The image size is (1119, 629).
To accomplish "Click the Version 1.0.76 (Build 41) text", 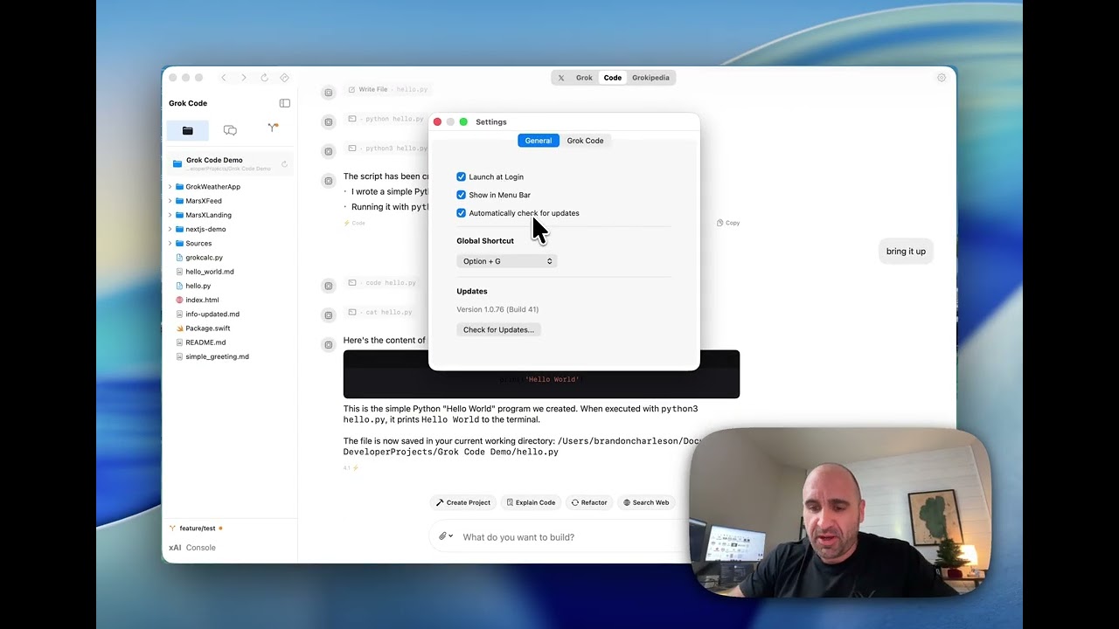I will click(x=497, y=309).
